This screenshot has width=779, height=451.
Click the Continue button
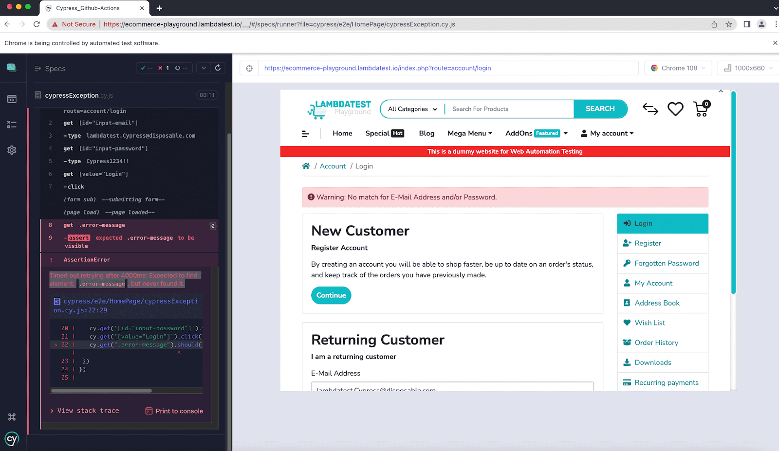tap(331, 295)
